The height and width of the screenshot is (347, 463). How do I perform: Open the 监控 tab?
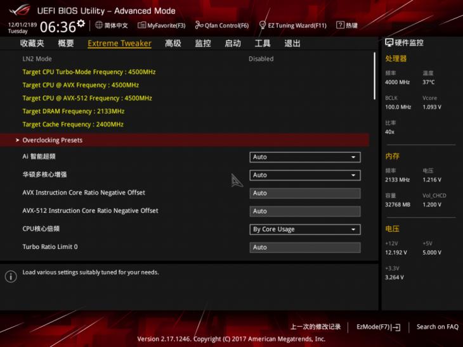click(203, 43)
